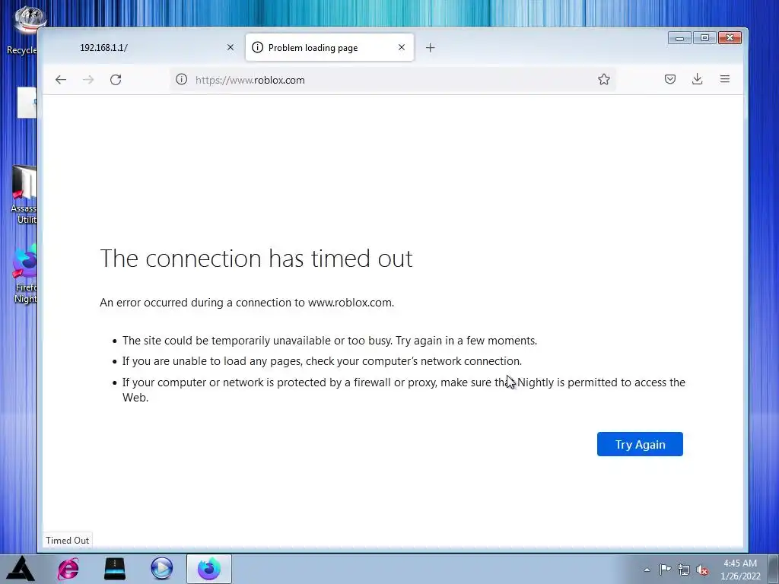Click the Show desktop strip
Viewport: 779px width, 584px height.
773,569
